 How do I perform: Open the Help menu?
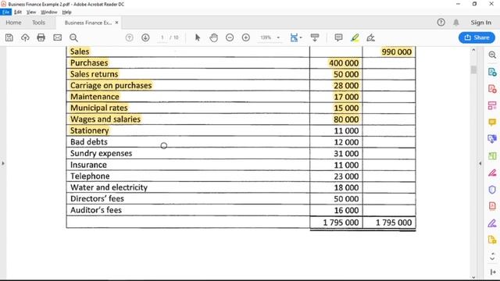tap(66, 12)
